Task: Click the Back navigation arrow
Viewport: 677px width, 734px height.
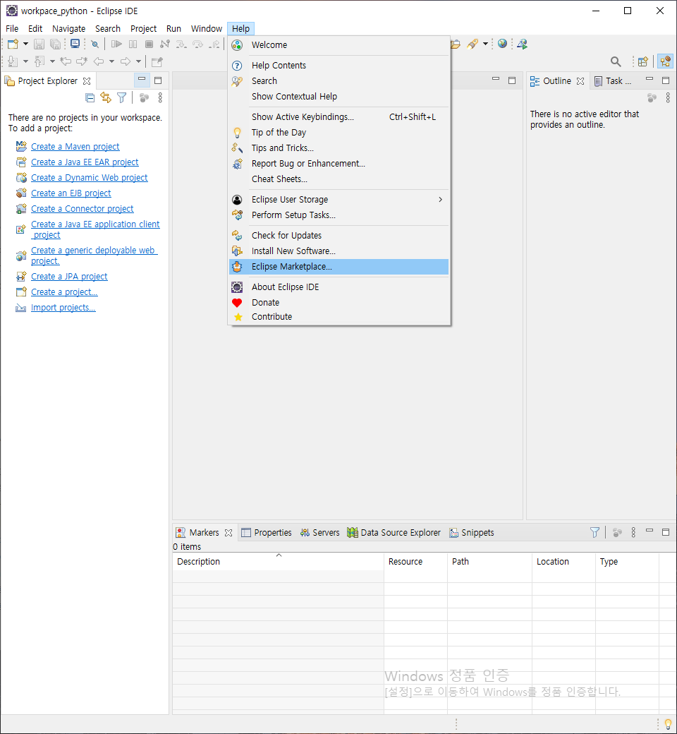Action: (x=99, y=61)
